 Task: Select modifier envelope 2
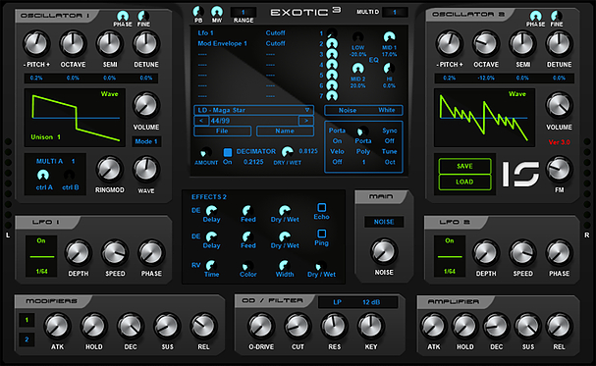click(x=27, y=340)
